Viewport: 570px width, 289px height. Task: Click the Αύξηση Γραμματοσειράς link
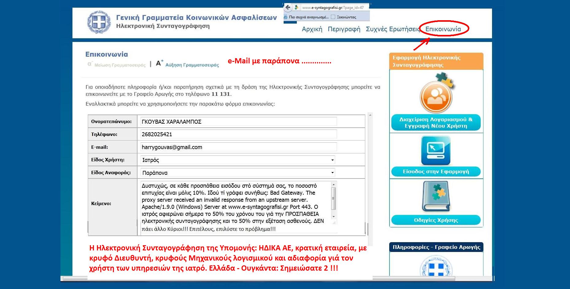click(x=192, y=65)
